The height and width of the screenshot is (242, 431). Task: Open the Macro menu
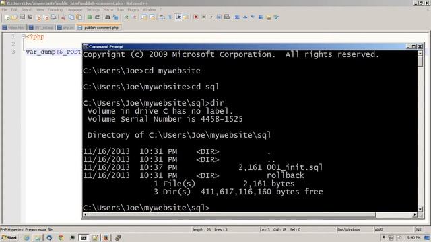coord(108,9)
